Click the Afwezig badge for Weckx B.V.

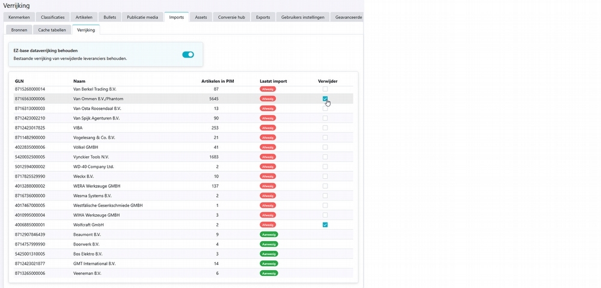[x=267, y=176]
